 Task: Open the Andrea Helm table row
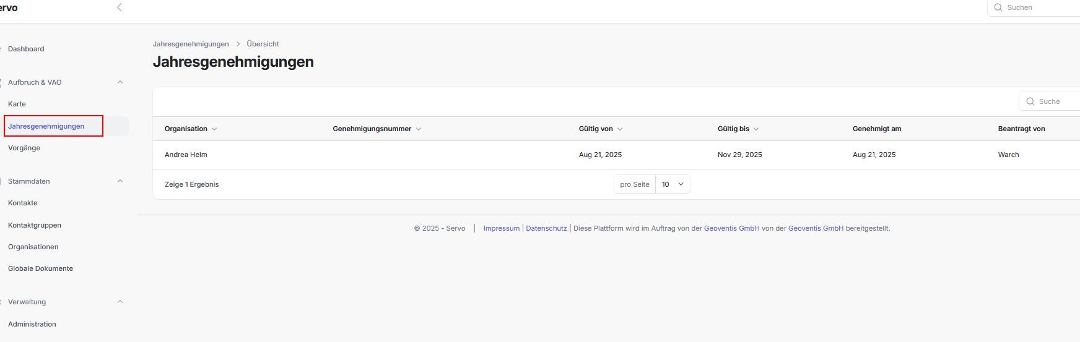coord(186,155)
